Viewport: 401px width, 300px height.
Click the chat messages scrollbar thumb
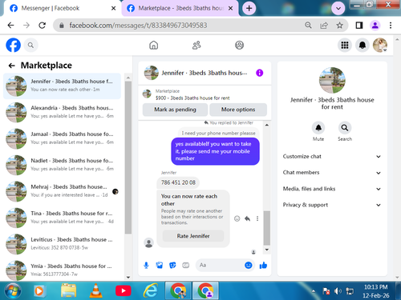(x=266, y=228)
